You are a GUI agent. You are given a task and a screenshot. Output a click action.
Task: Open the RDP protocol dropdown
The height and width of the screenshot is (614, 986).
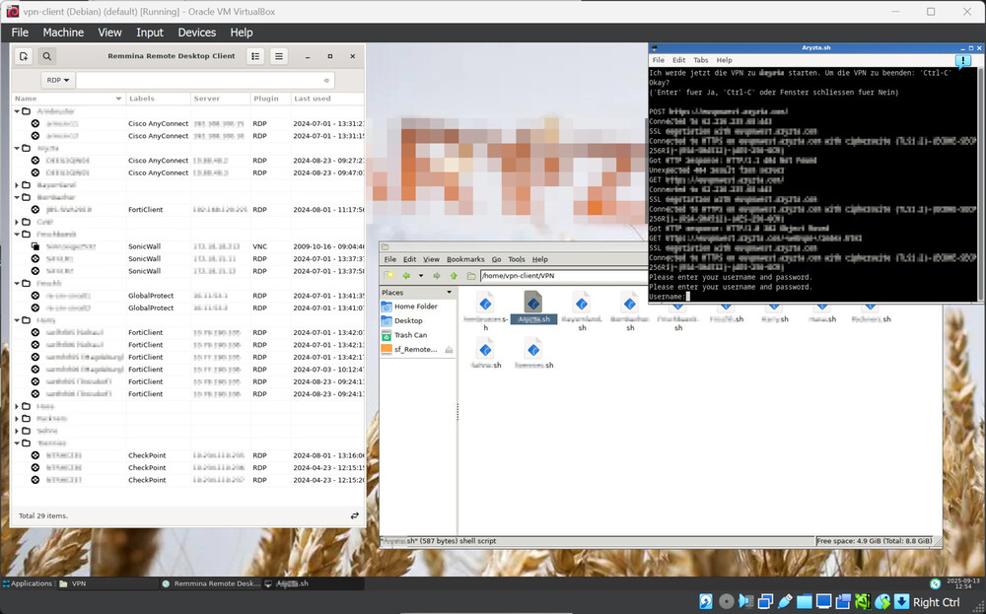58,80
